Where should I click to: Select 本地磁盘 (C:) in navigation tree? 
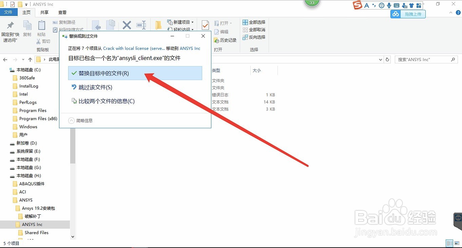pyautogui.click(x=28, y=70)
